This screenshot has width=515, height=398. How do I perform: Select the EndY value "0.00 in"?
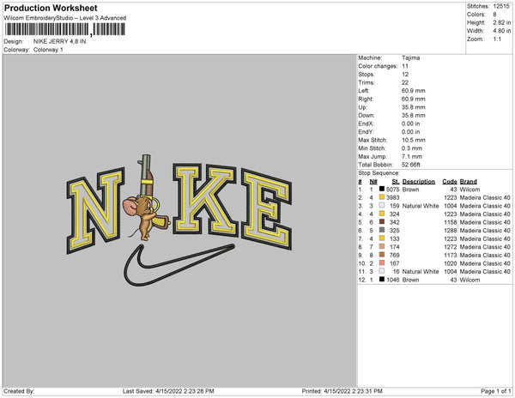click(410, 131)
